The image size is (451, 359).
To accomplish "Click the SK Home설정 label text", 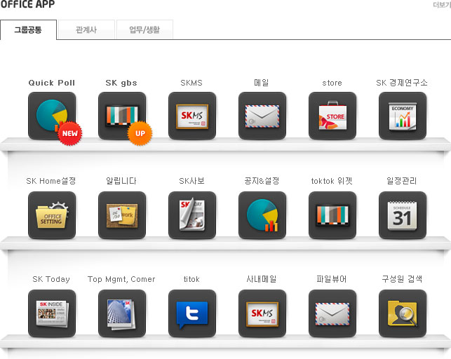I will click(51, 181).
